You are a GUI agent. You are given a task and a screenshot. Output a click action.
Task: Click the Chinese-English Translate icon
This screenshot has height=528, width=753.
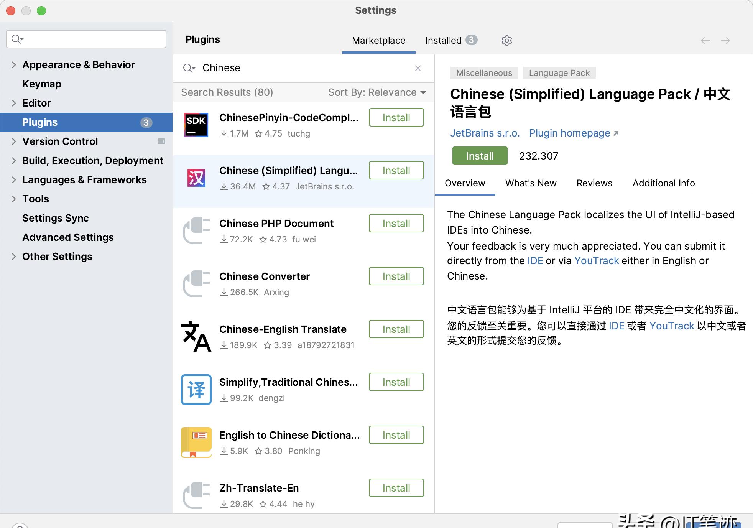pyautogui.click(x=196, y=337)
